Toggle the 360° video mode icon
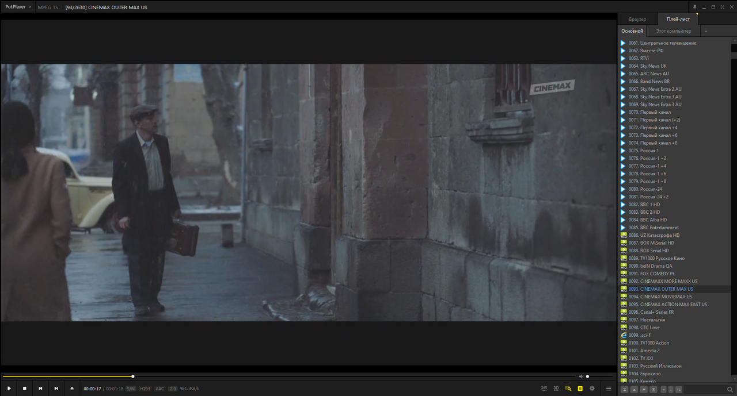This screenshot has width=737, height=396. point(544,389)
